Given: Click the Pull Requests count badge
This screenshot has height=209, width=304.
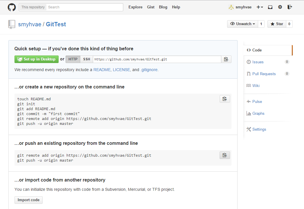Looking at the screenshot, I should tap(287, 74).
